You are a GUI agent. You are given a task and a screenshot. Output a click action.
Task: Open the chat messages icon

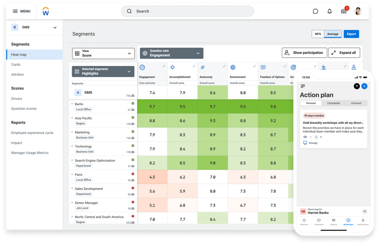(x=315, y=11)
